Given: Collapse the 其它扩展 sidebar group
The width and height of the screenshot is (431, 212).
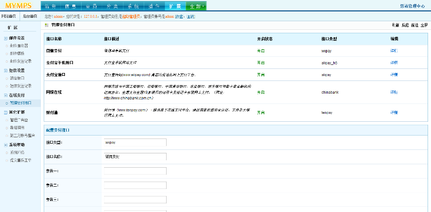Looking at the screenshot, I should (x=6, y=112).
